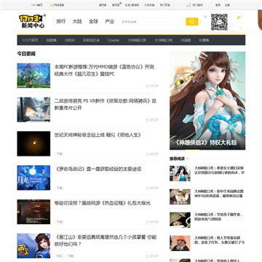Click 画江山 girl thumbnail

pos(33,246)
